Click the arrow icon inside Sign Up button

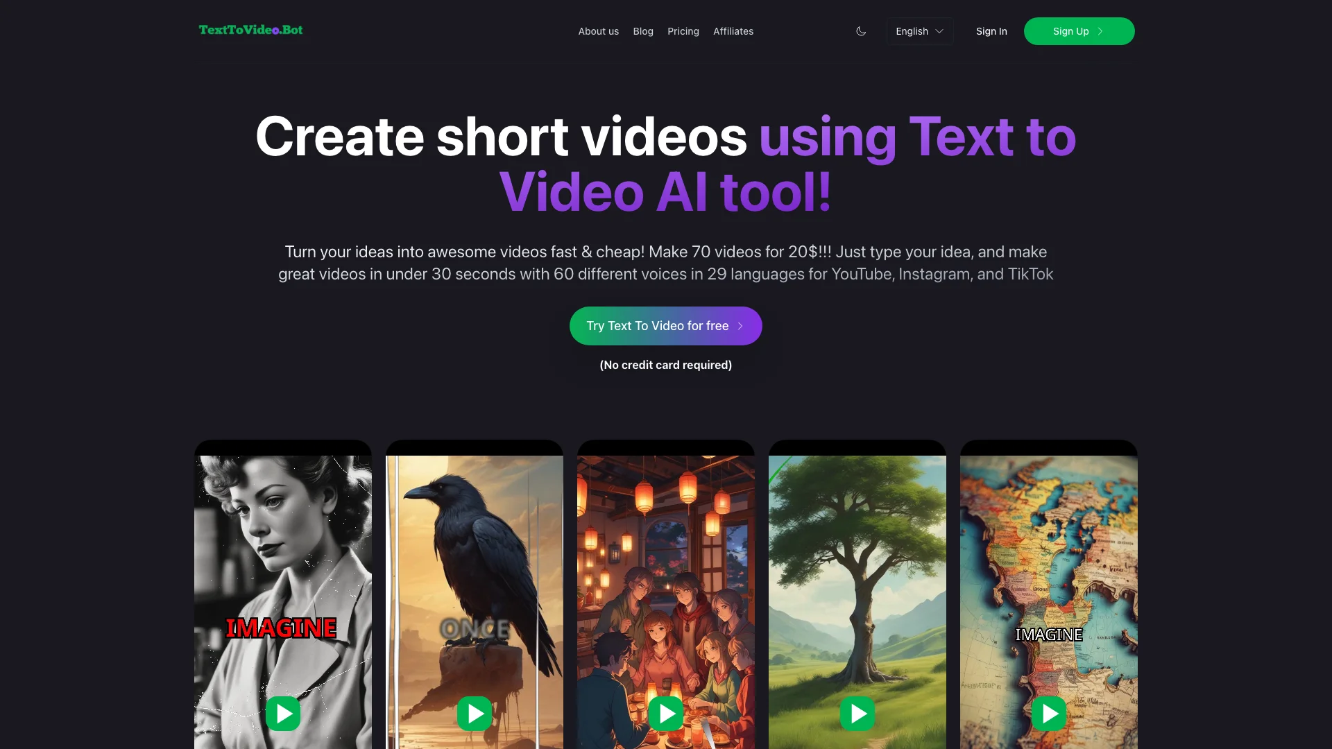(x=1100, y=31)
